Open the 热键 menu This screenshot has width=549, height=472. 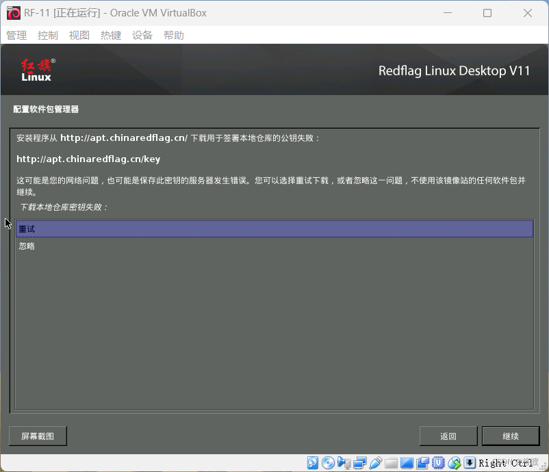pyautogui.click(x=111, y=35)
